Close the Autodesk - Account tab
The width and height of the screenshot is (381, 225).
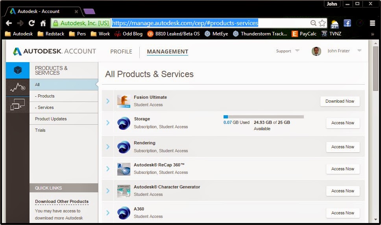(x=76, y=11)
